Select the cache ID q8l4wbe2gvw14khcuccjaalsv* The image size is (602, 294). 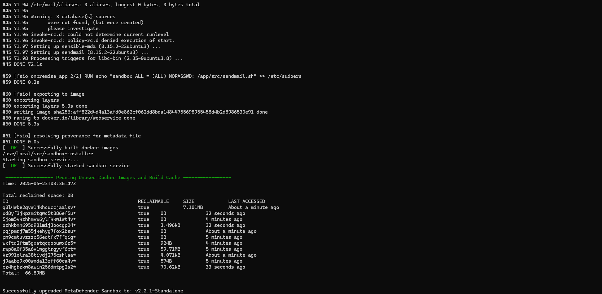pos(39,207)
